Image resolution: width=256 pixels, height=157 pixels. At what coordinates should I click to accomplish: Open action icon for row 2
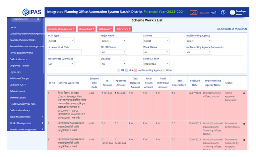point(244,124)
